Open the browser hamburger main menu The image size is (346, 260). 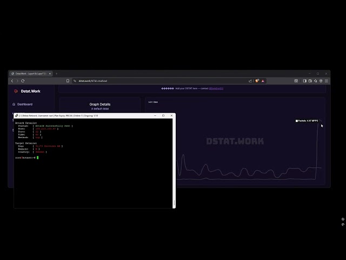click(x=327, y=81)
